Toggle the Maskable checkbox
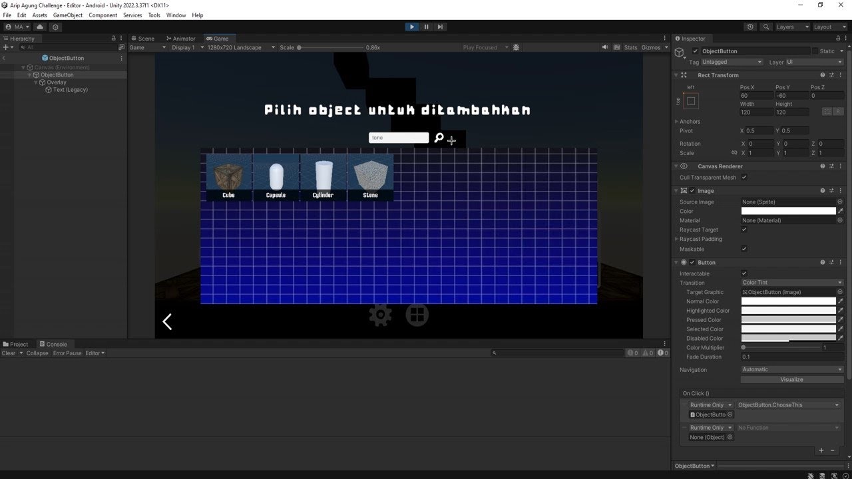Viewport: 852px width, 479px height. pyautogui.click(x=744, y=249)
